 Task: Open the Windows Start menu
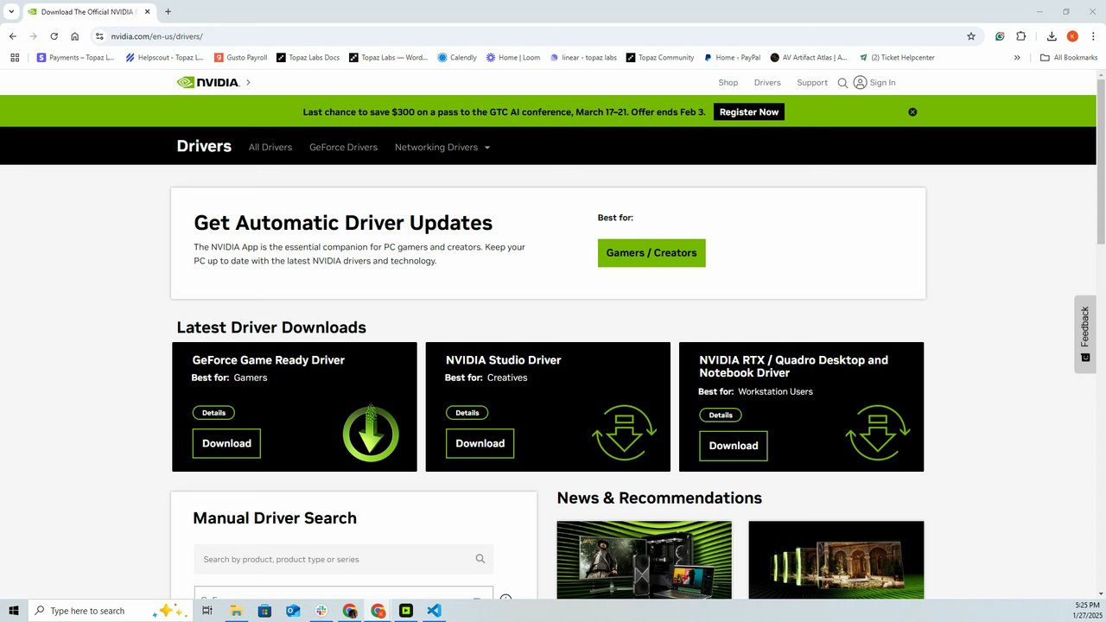(x=14, y=611)
